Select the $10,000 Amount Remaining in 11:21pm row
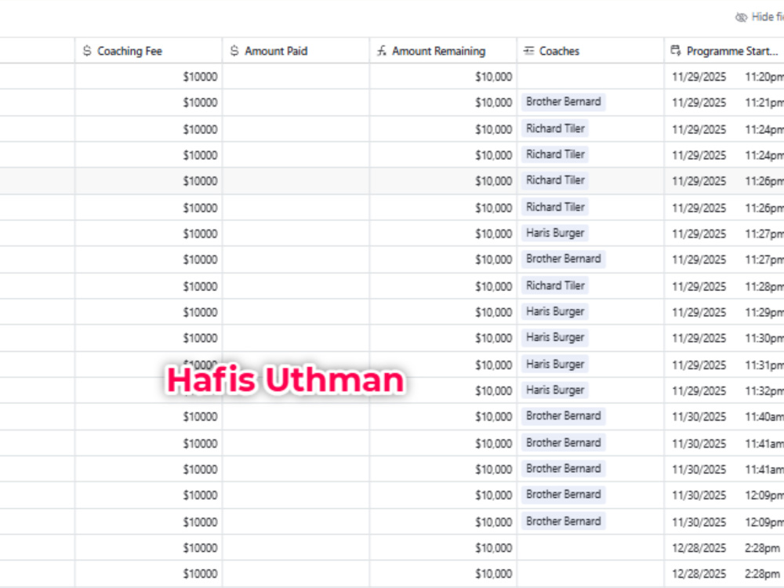 click(x=493, y=103)
